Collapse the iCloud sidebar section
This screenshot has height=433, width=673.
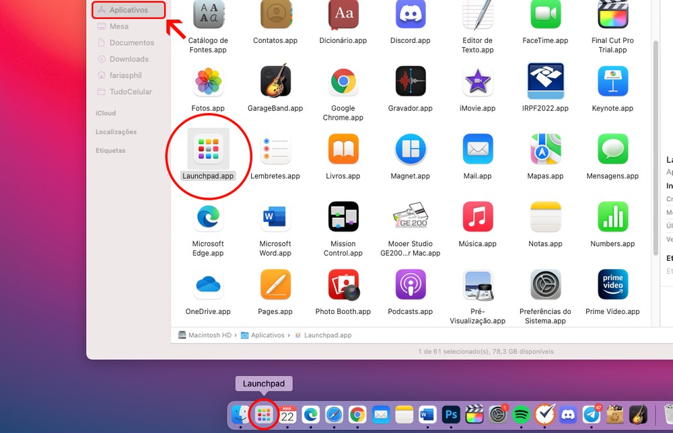click(106, 113)
